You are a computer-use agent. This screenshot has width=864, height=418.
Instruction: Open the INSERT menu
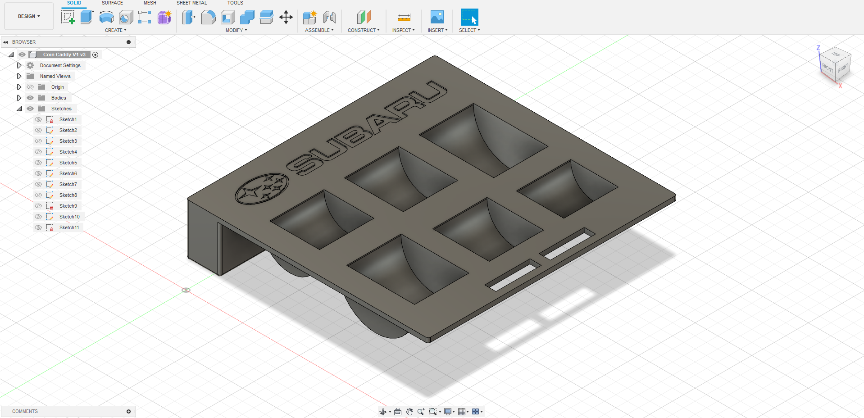click(438, 30)
